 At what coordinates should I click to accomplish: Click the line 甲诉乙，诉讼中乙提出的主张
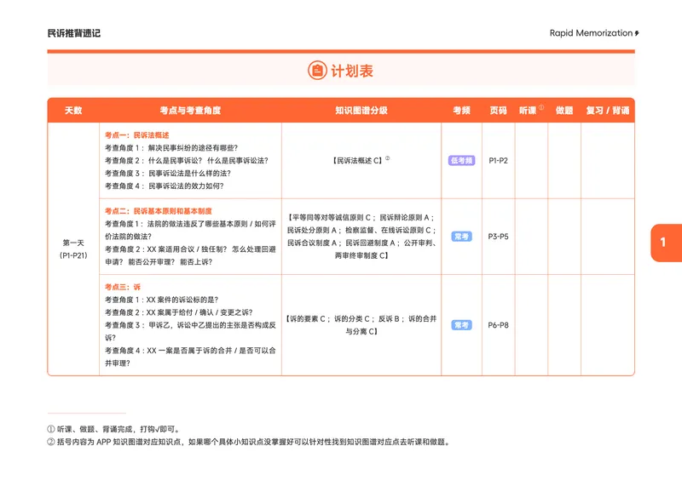click(x=190, y=324)
